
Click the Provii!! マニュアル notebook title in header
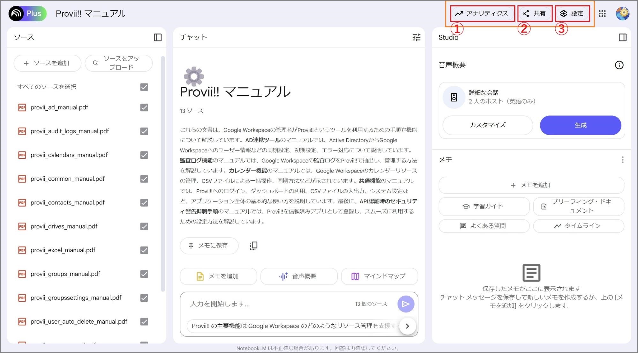coord(90,13)
